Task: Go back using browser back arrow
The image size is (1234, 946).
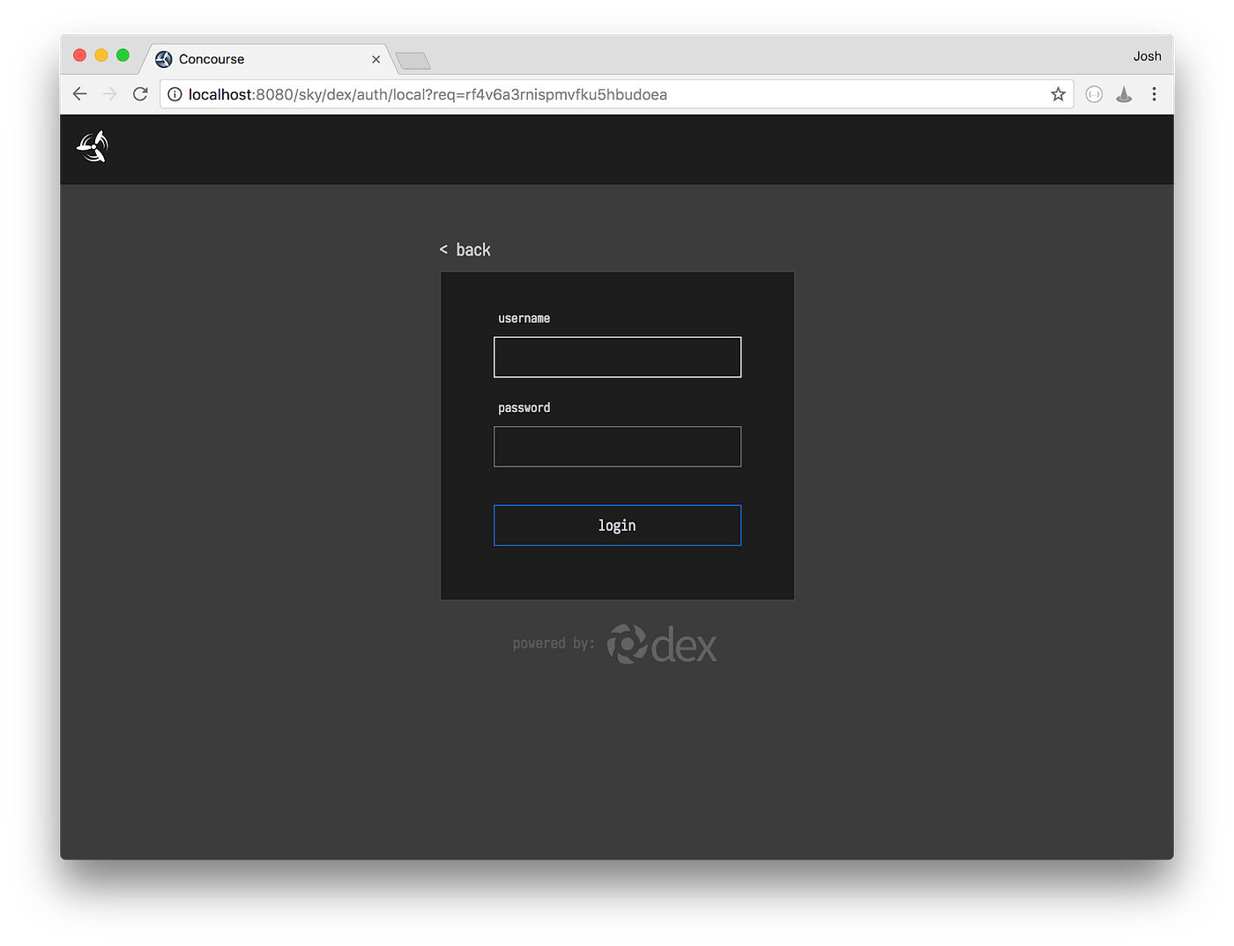Action: (80, 94)
